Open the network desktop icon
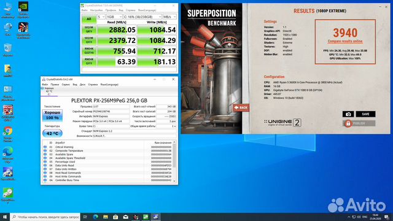 pyautogui.click(x=8, y=29)
